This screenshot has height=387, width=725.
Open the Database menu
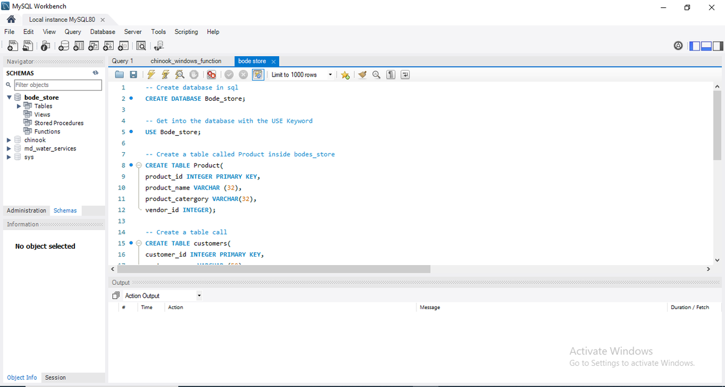pyautogui.click(x=103, y=31)
